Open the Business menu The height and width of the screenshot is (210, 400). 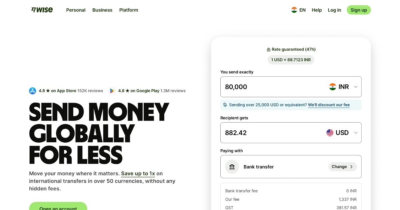pyautogui.click(x=102, y=10)
